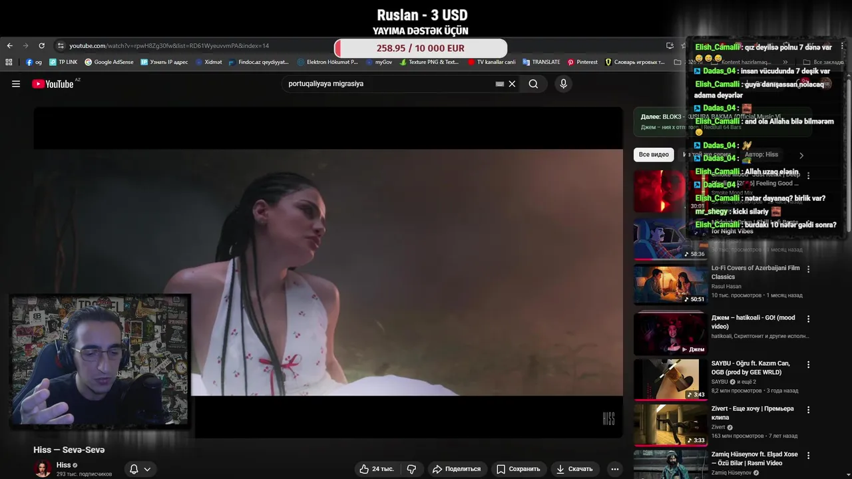The image size is (852, 479).
Task: Share the video via Поделиться
Action: 457,469
